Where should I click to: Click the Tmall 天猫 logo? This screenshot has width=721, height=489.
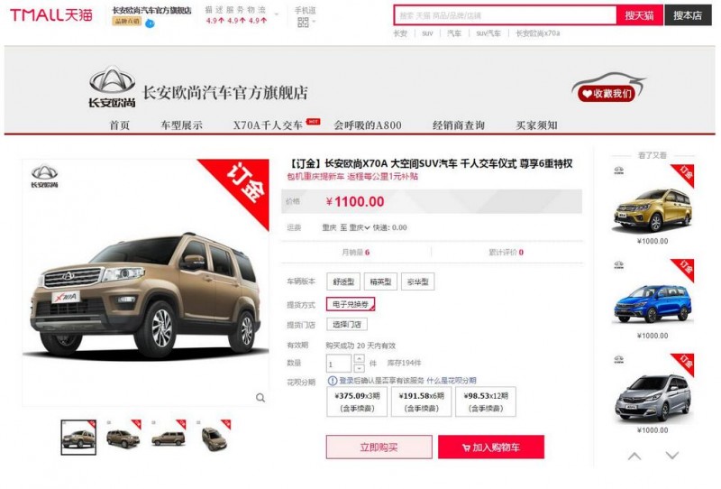coord(51,15)
